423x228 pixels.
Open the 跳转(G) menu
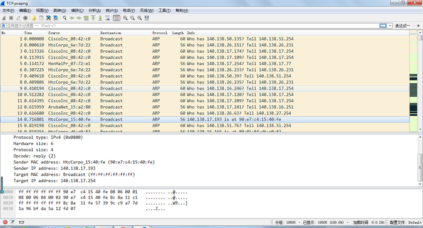coord(59,11)
